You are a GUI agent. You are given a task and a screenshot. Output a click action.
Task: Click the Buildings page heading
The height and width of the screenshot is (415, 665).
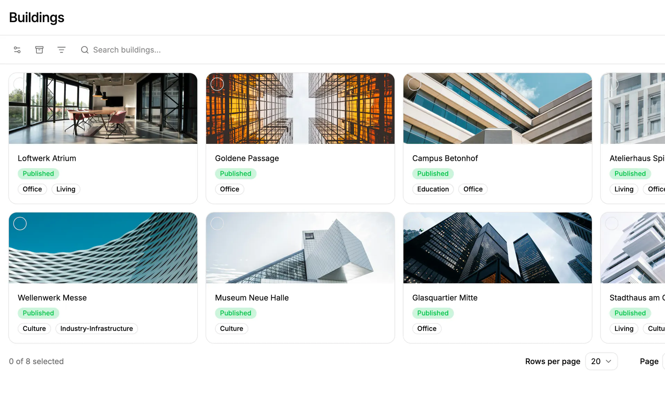pos(37,17)
